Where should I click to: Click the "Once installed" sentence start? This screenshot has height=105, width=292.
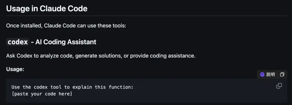[24, 25]
